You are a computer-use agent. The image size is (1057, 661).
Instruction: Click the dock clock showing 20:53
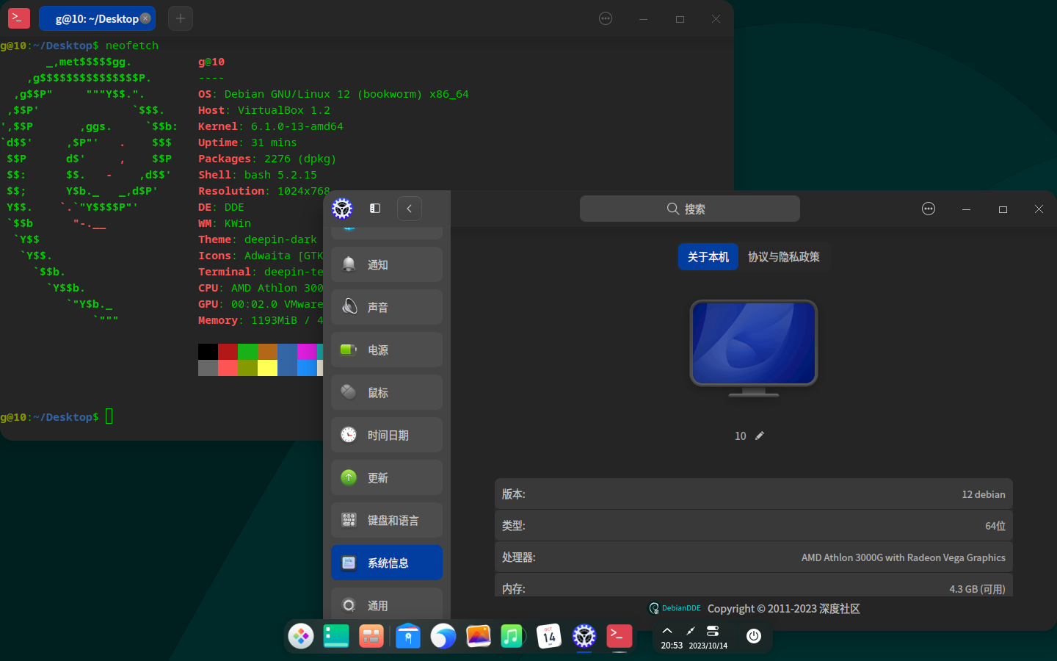point(672,646)
